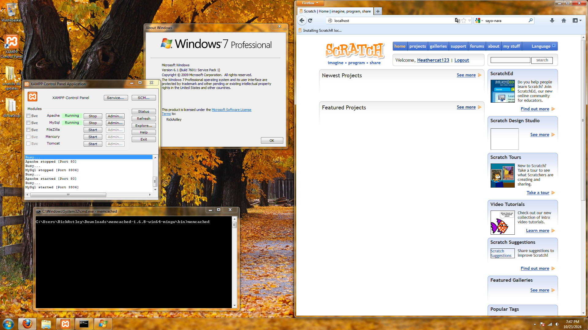Click the Firefox back arrow button
588x330 pixels.
click(x=302, y=20)
